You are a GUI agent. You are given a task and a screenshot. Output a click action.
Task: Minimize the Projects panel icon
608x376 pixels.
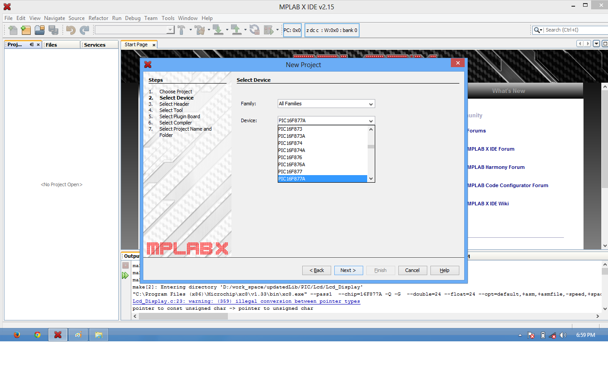32,44
